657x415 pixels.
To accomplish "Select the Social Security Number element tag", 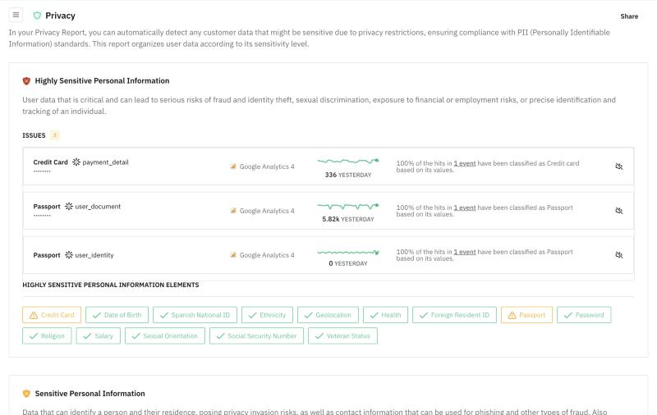I will click(257, 336).
